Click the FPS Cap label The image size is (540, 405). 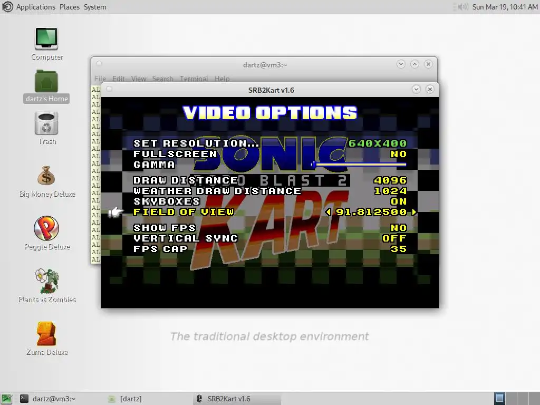[x=160, y=249]
